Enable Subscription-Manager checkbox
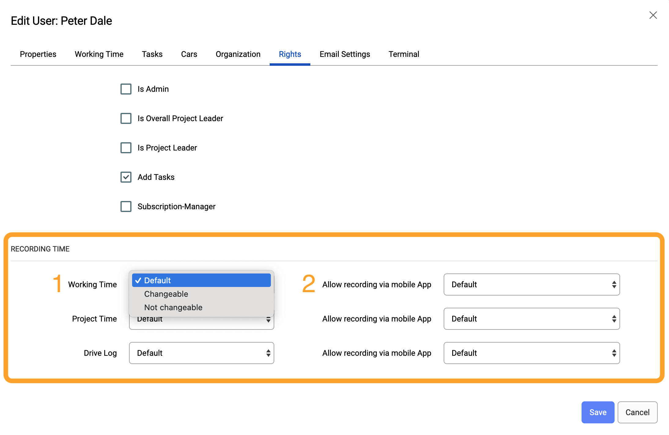 (126, 206)
